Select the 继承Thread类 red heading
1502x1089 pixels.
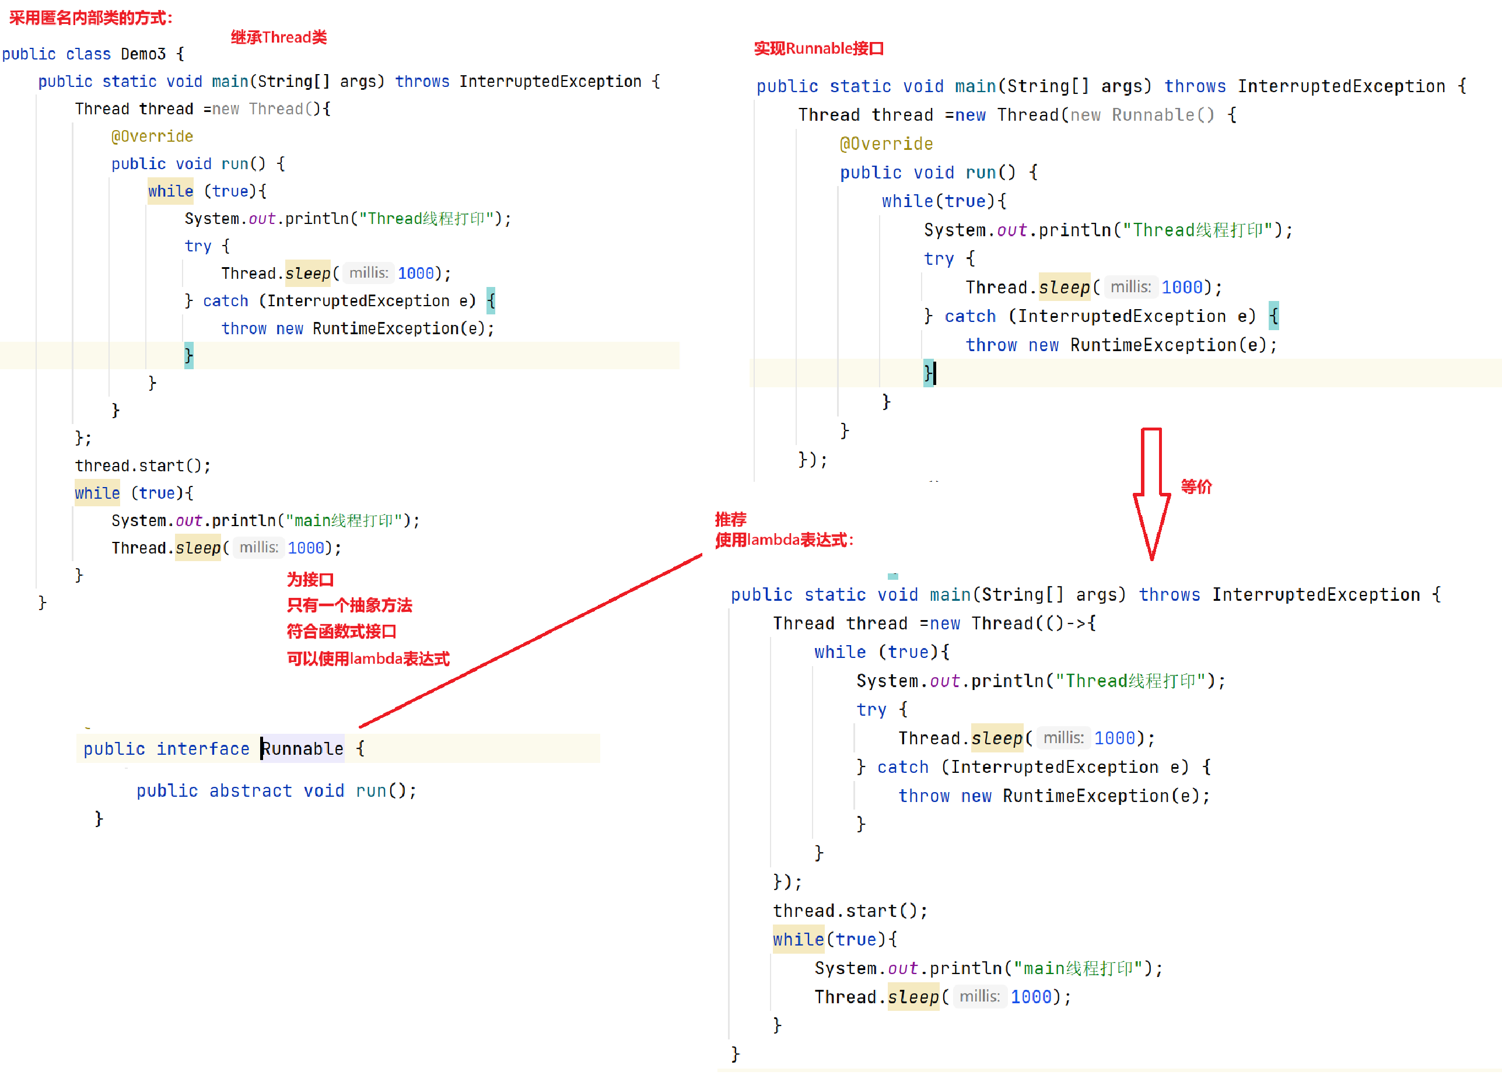(278, 37)
